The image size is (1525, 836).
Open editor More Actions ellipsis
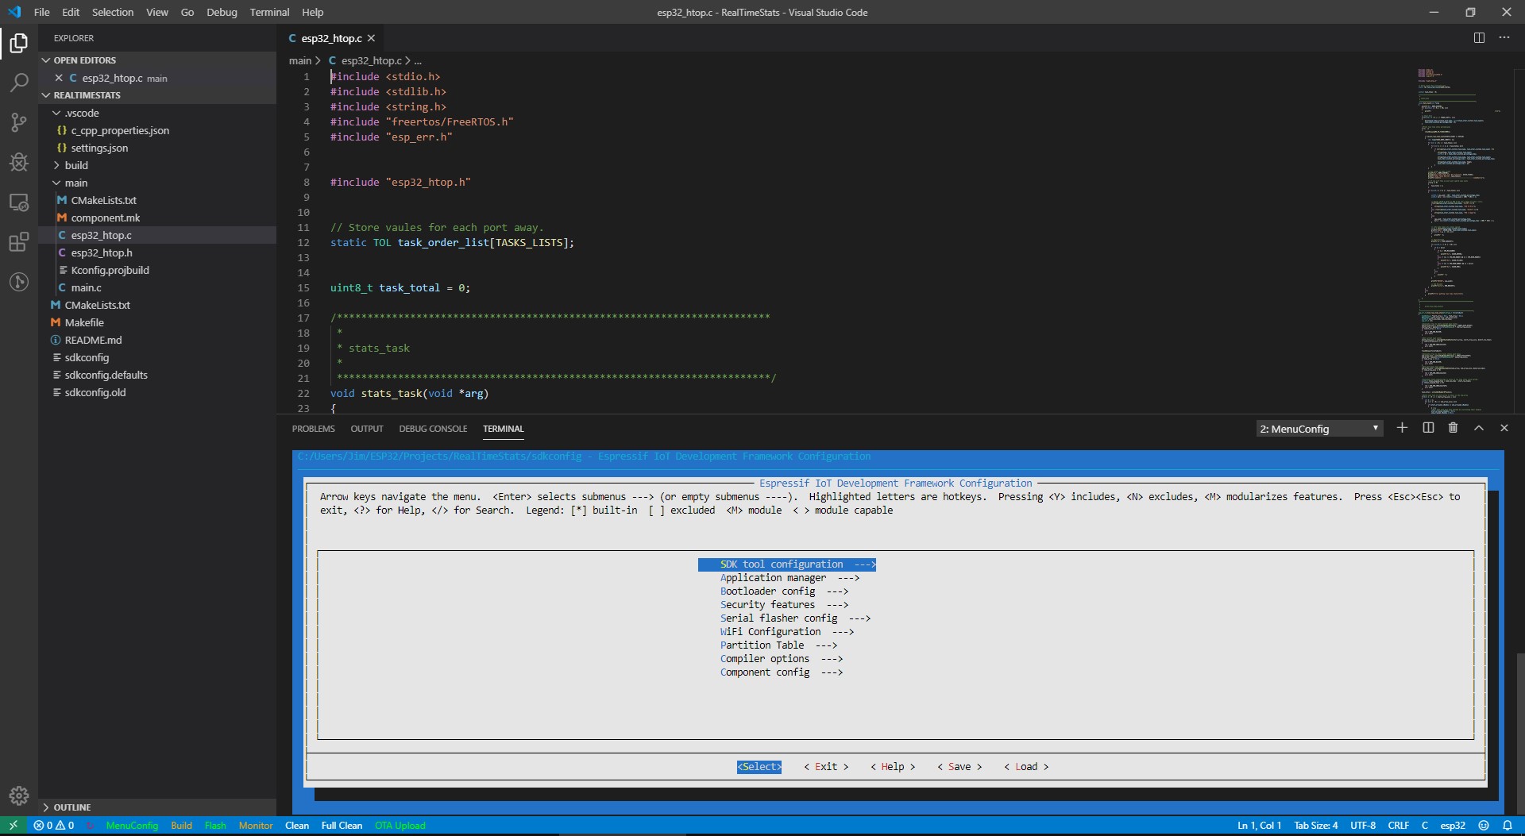point(1504,38)
